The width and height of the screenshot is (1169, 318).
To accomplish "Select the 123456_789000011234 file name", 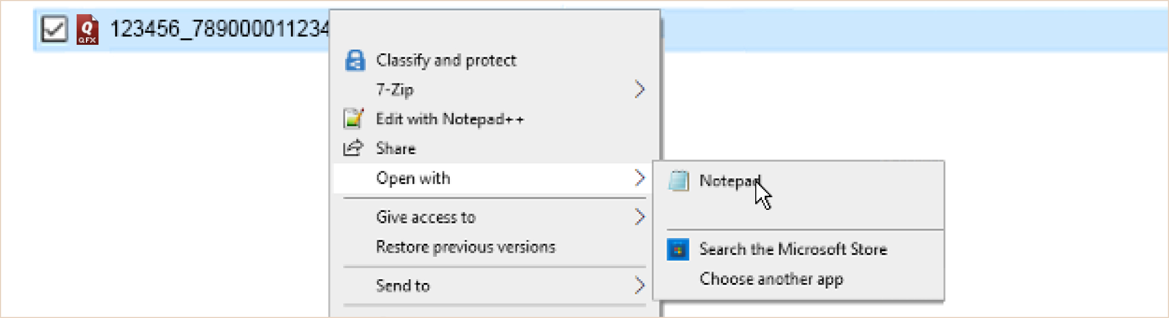I will click(x=219, y=29).
